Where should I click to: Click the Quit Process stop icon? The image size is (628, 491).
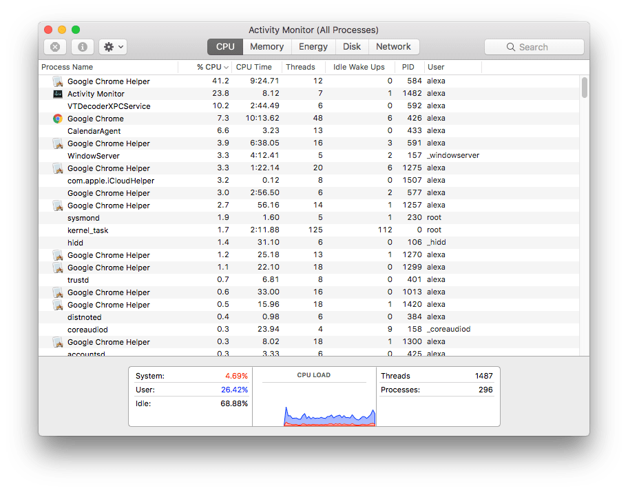[55, 47]
